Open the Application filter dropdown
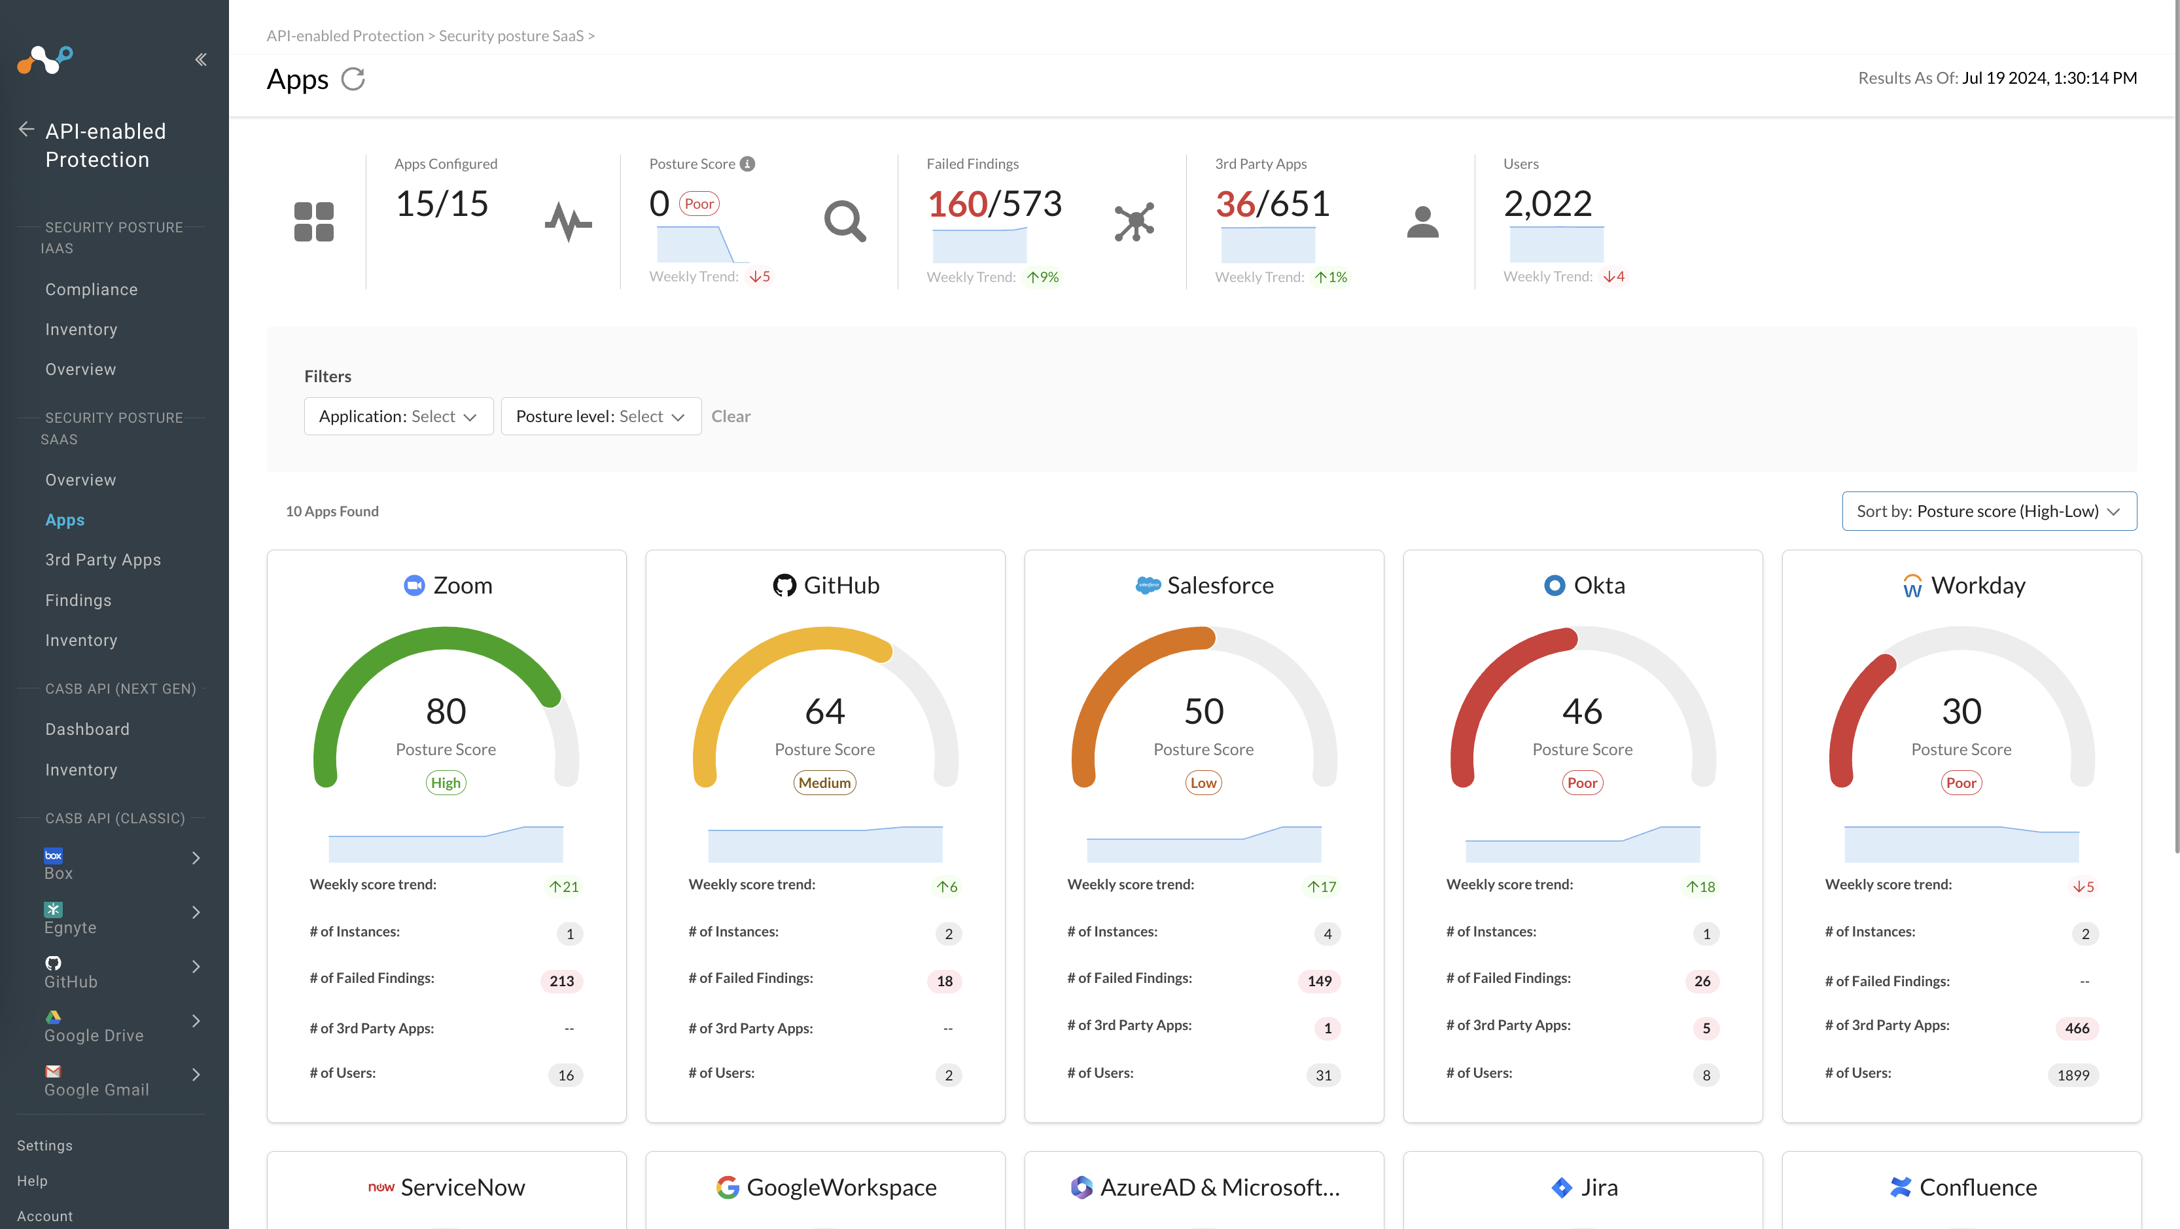 tap(398, 416)
